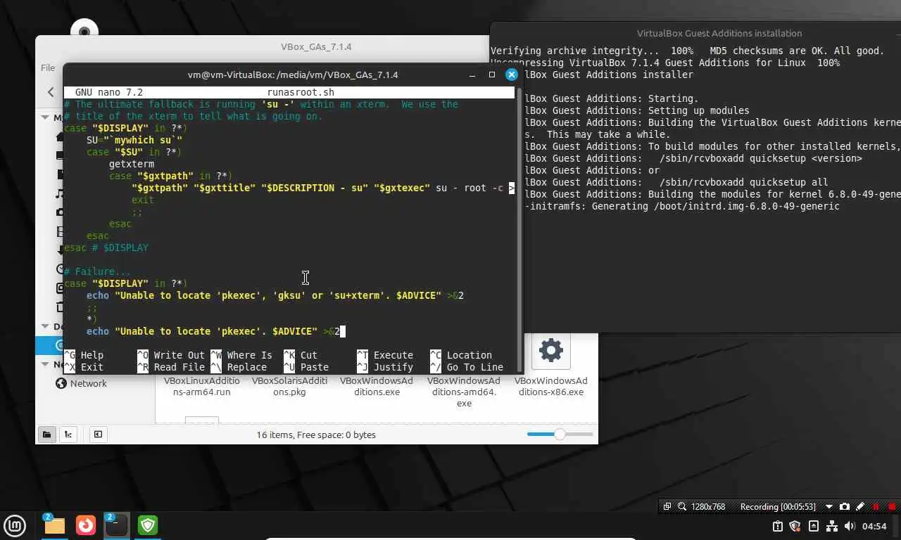The image size is (901, 540).
Task: Collapse the top sidebar section arrow
Action: (x=45, y=117)
